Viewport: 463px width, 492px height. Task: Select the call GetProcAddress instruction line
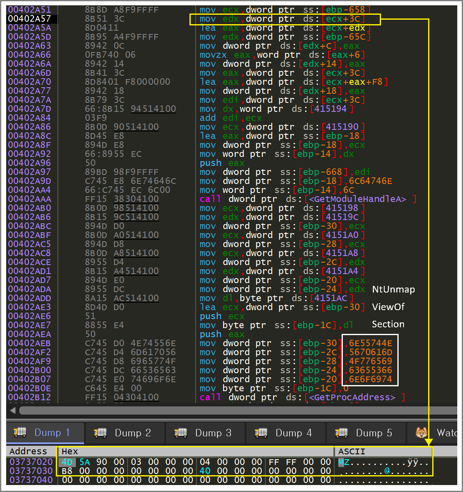[302, 397]
